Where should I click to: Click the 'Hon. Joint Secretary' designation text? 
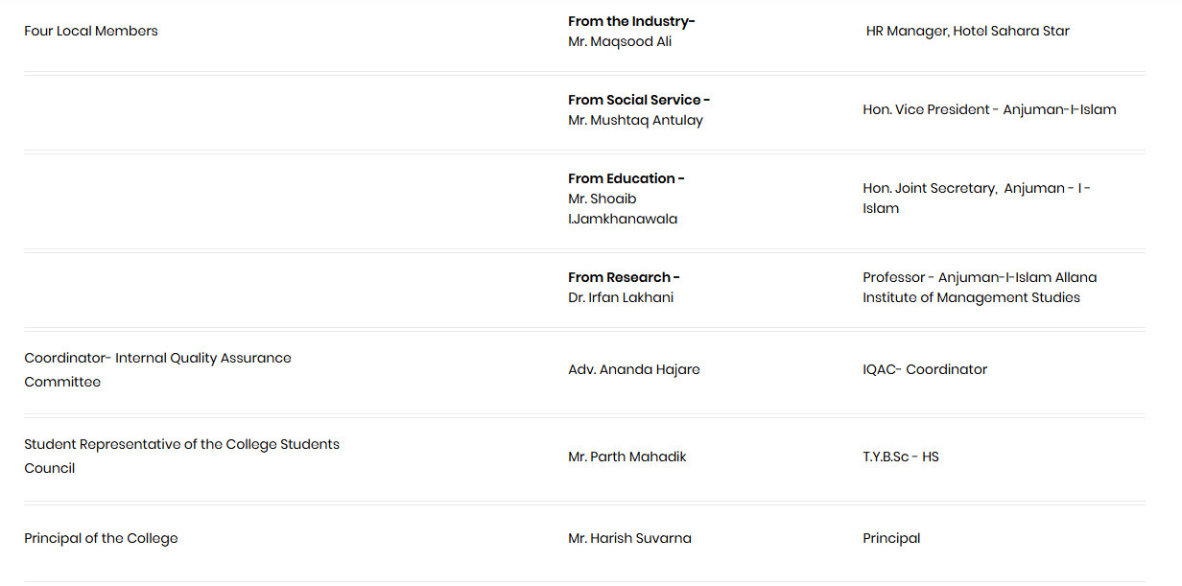[x=929, y=188]
